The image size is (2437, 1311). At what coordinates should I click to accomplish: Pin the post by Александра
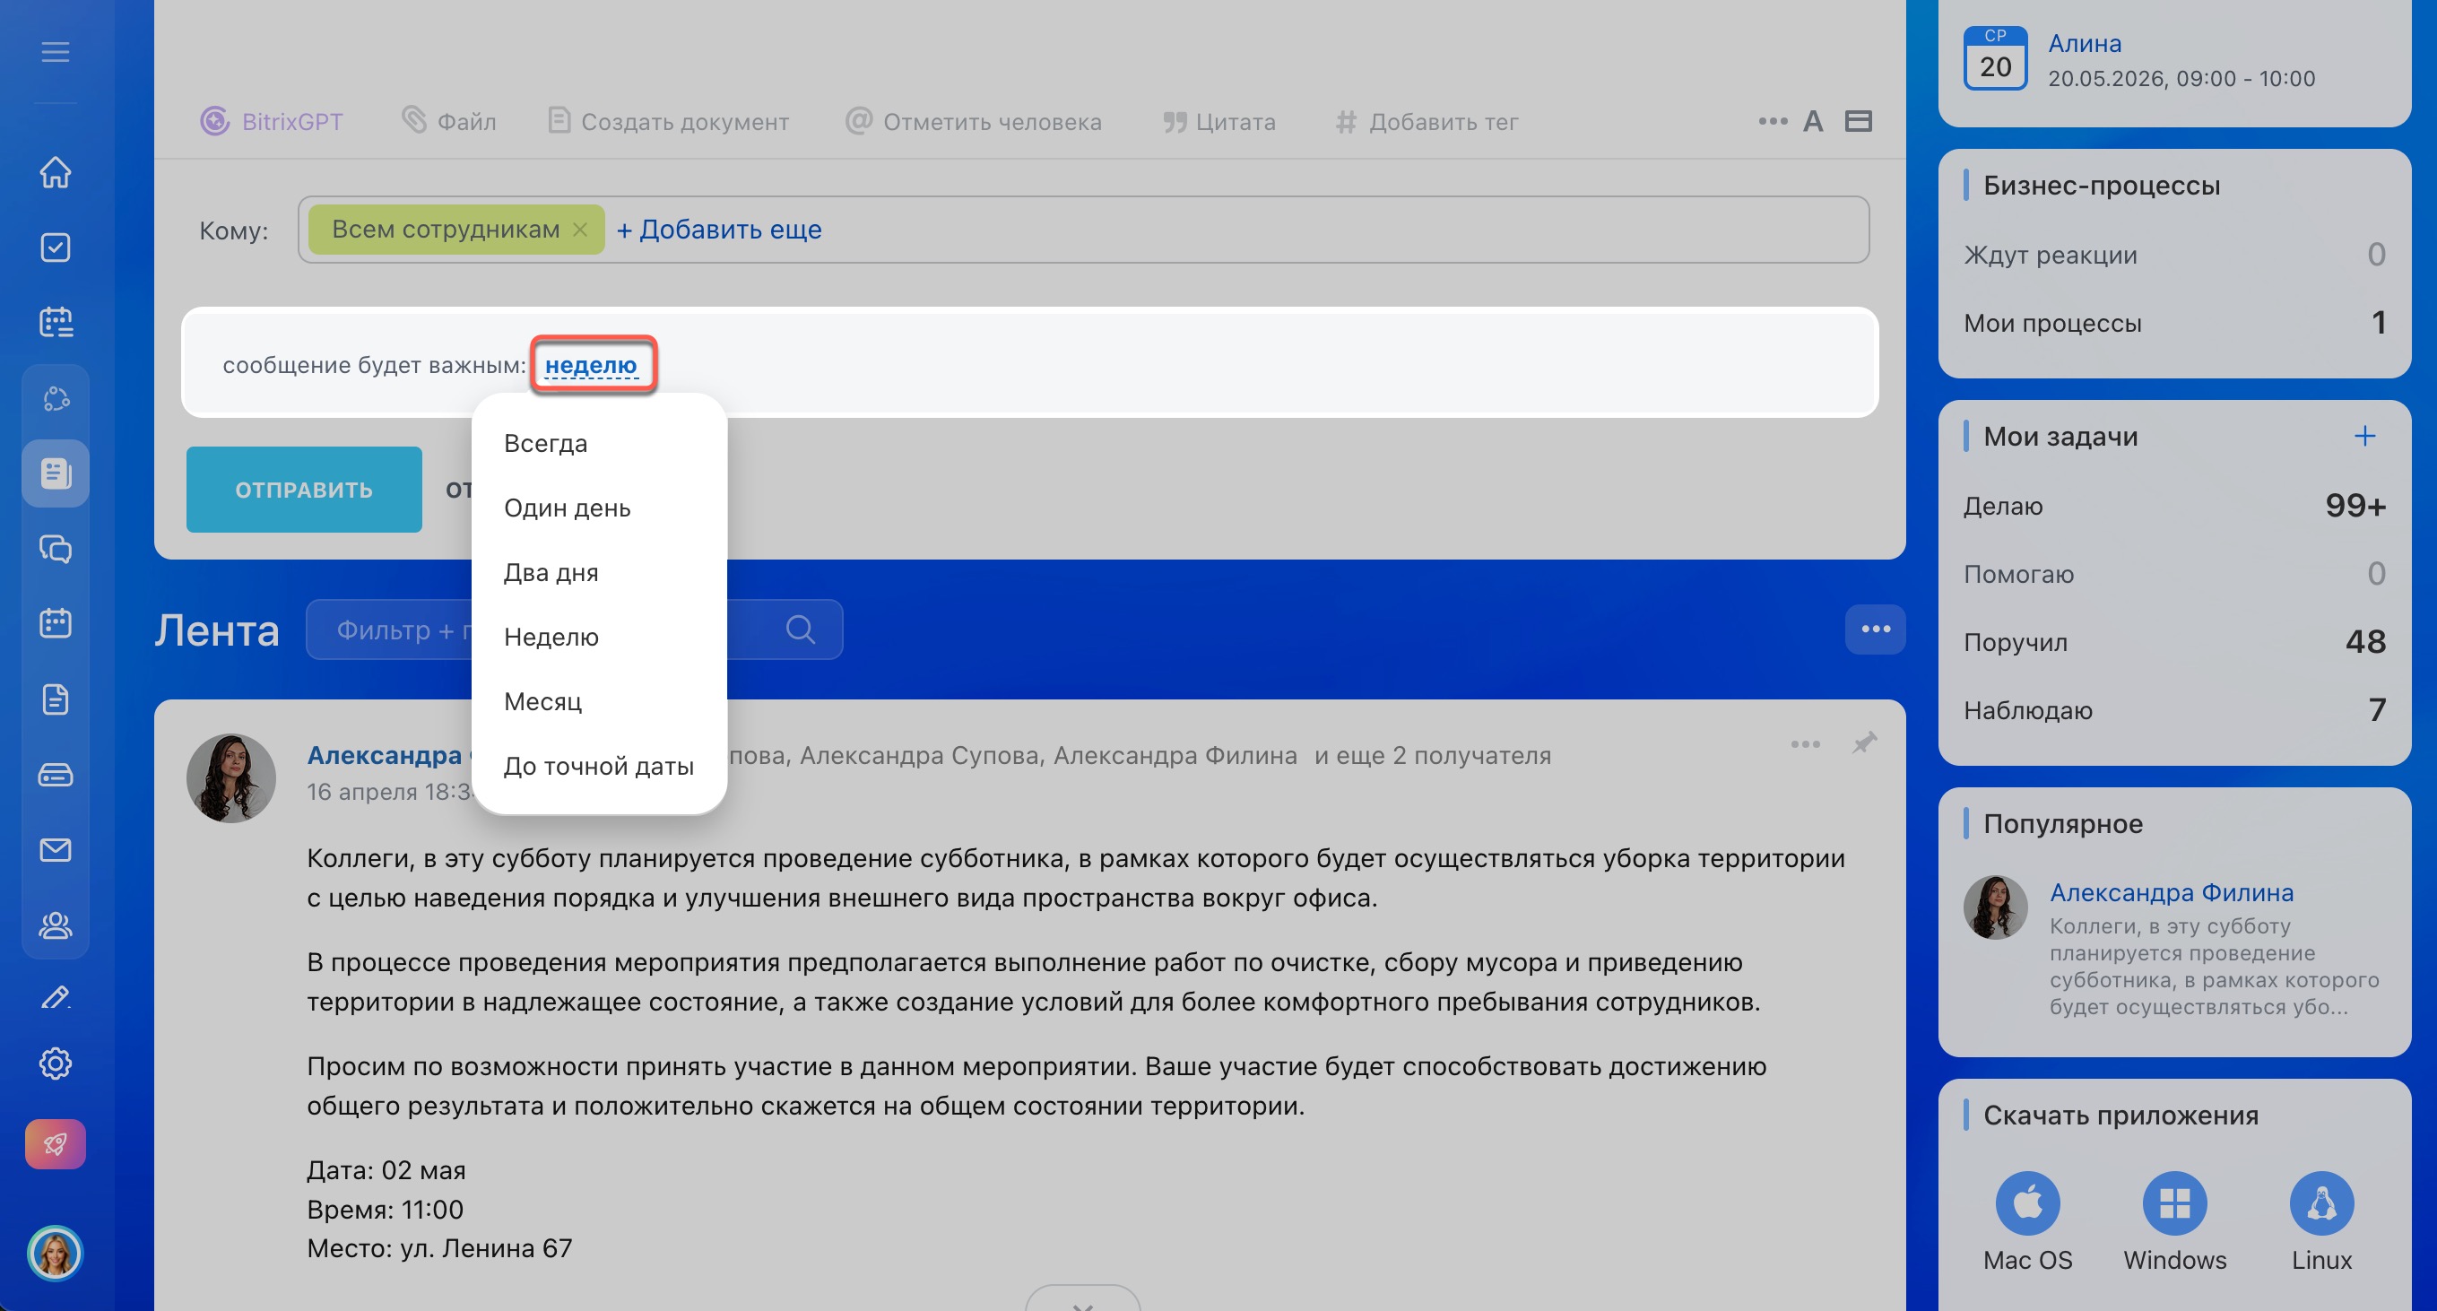(1863, 743)
